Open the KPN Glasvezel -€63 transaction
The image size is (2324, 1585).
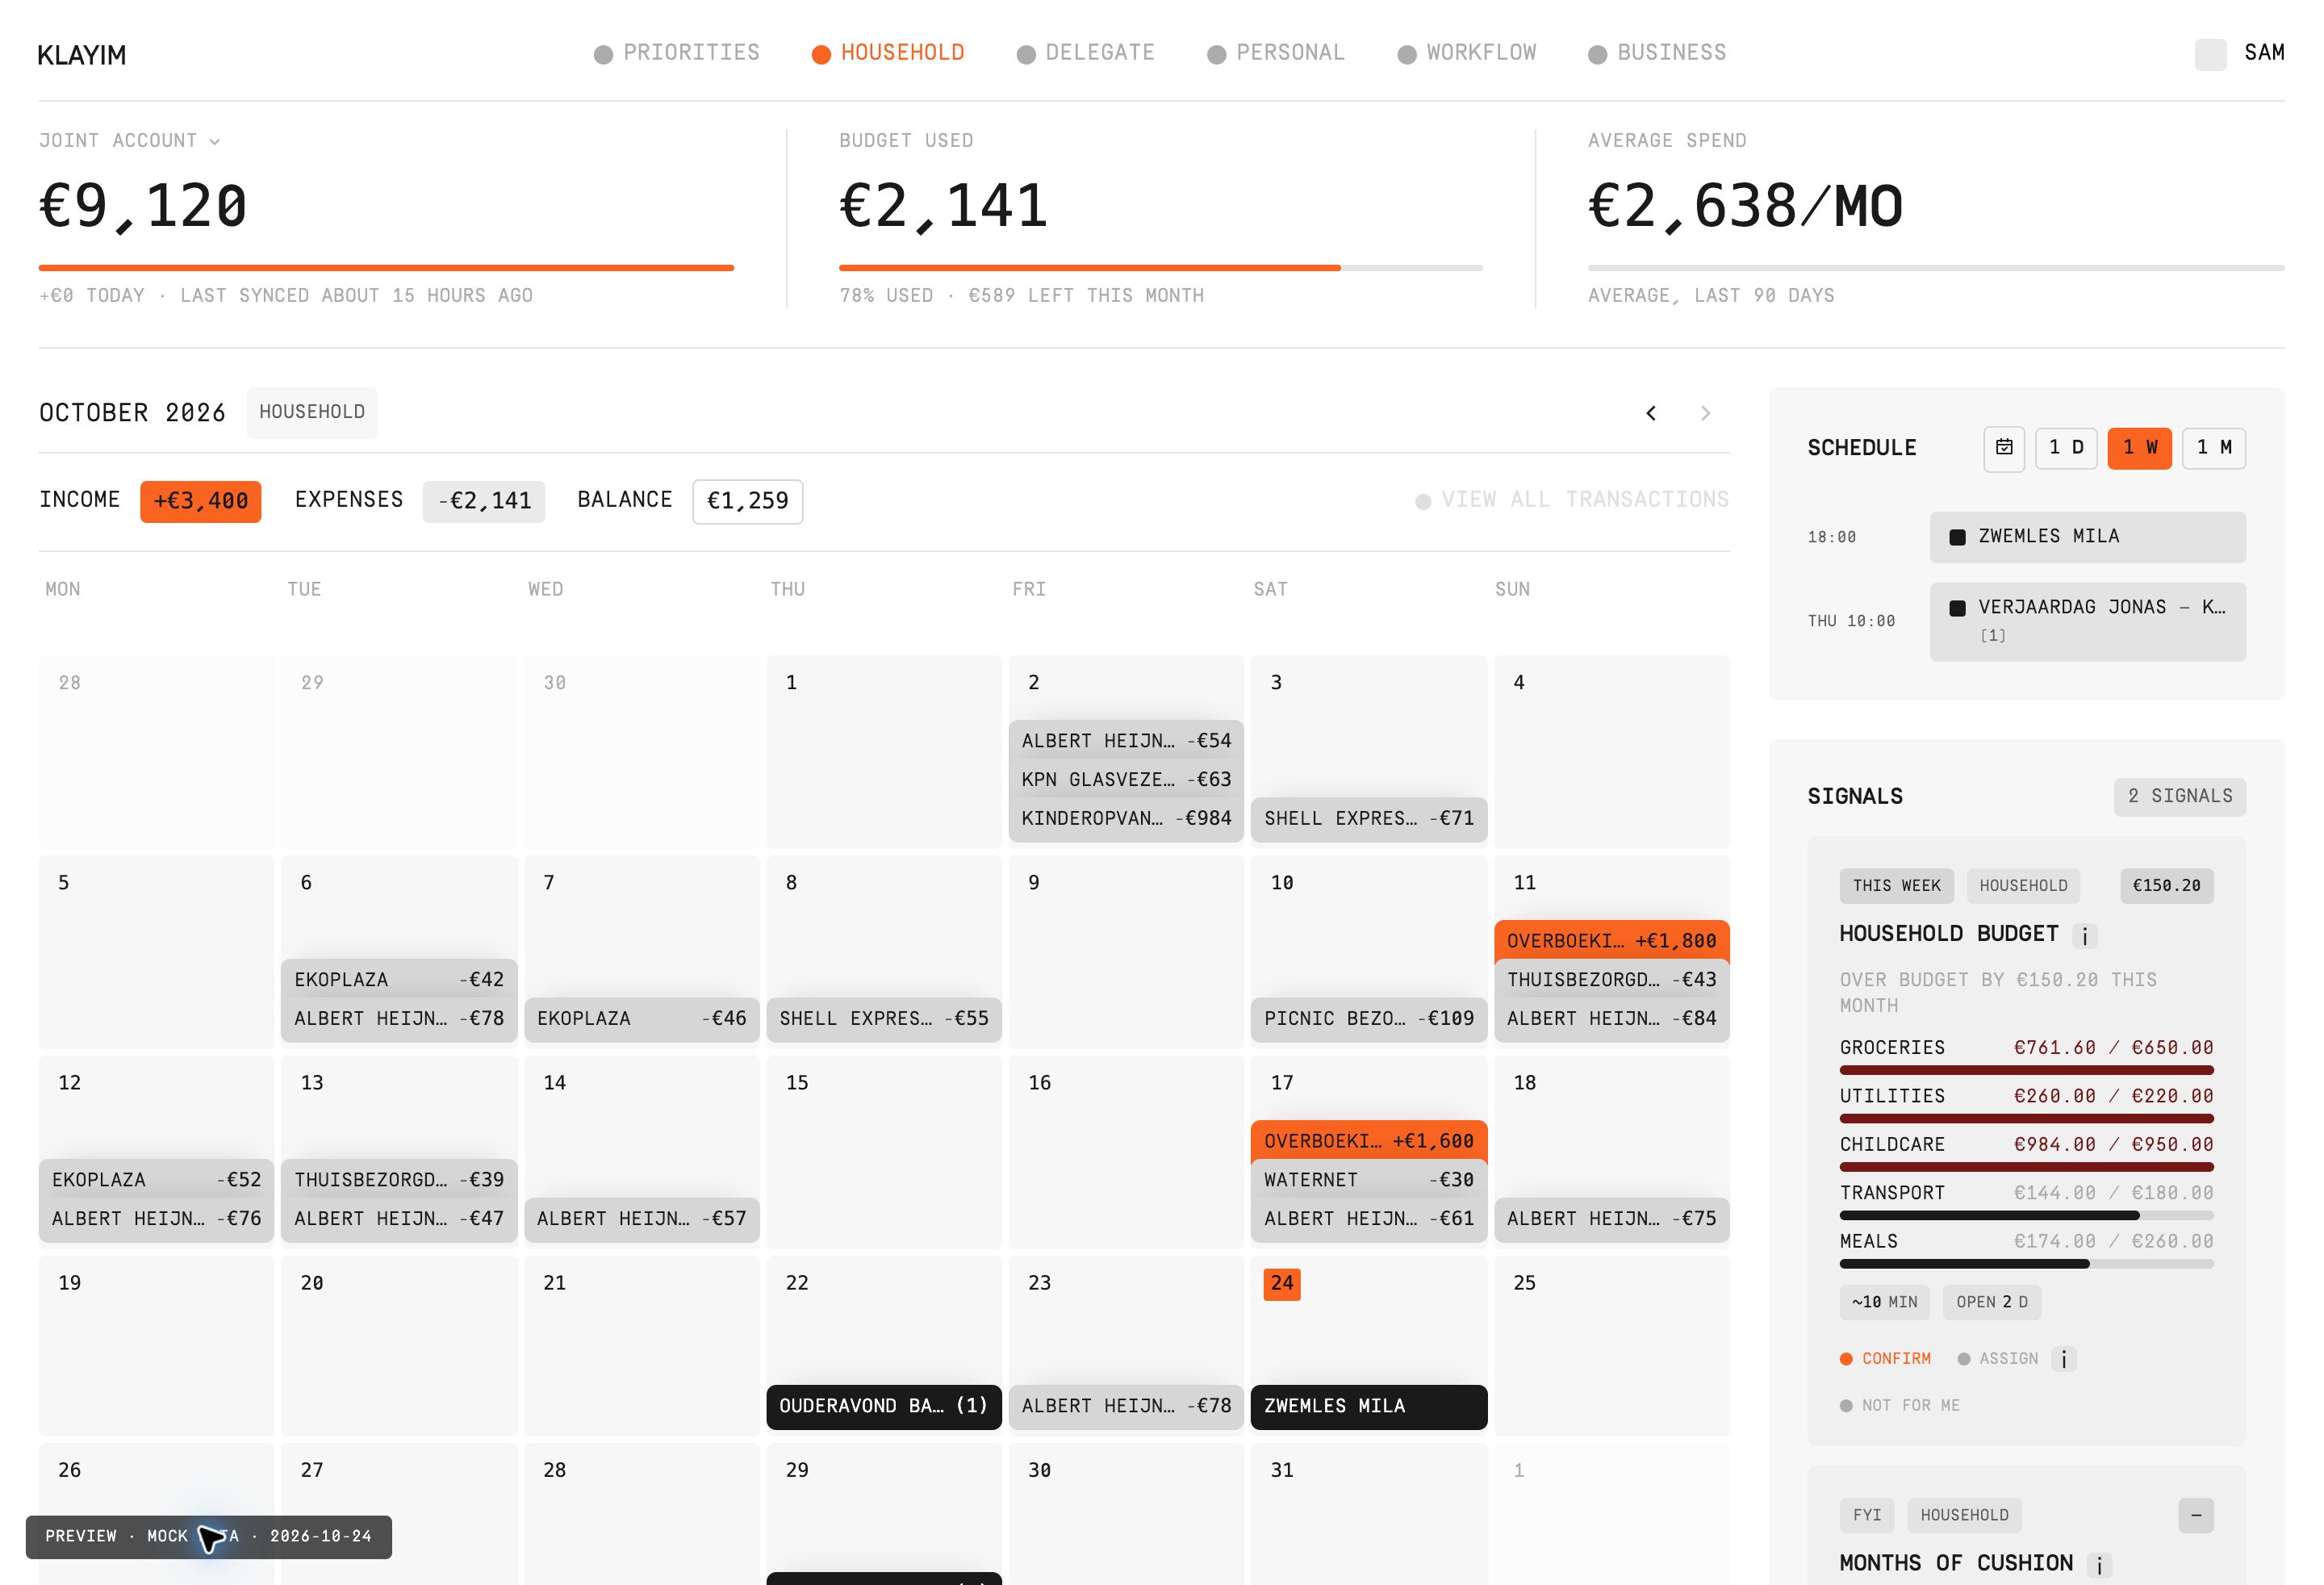pos(1126,780)
